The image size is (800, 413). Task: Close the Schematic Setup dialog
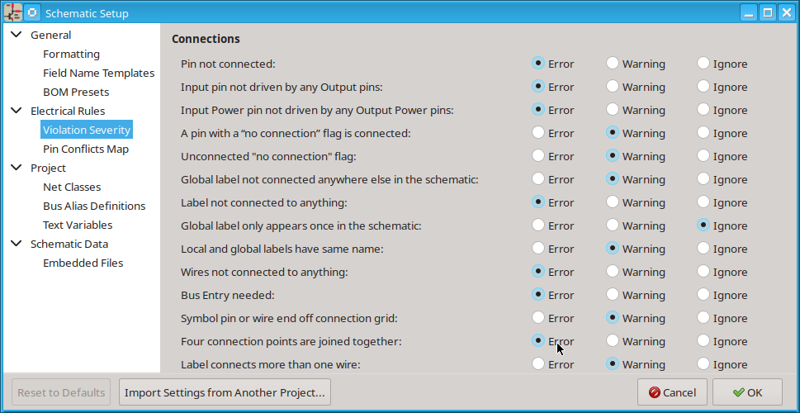(786, 12)
